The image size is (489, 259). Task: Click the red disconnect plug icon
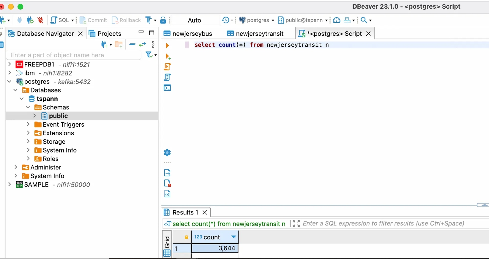pyautogui.click(x=40, y=20)
